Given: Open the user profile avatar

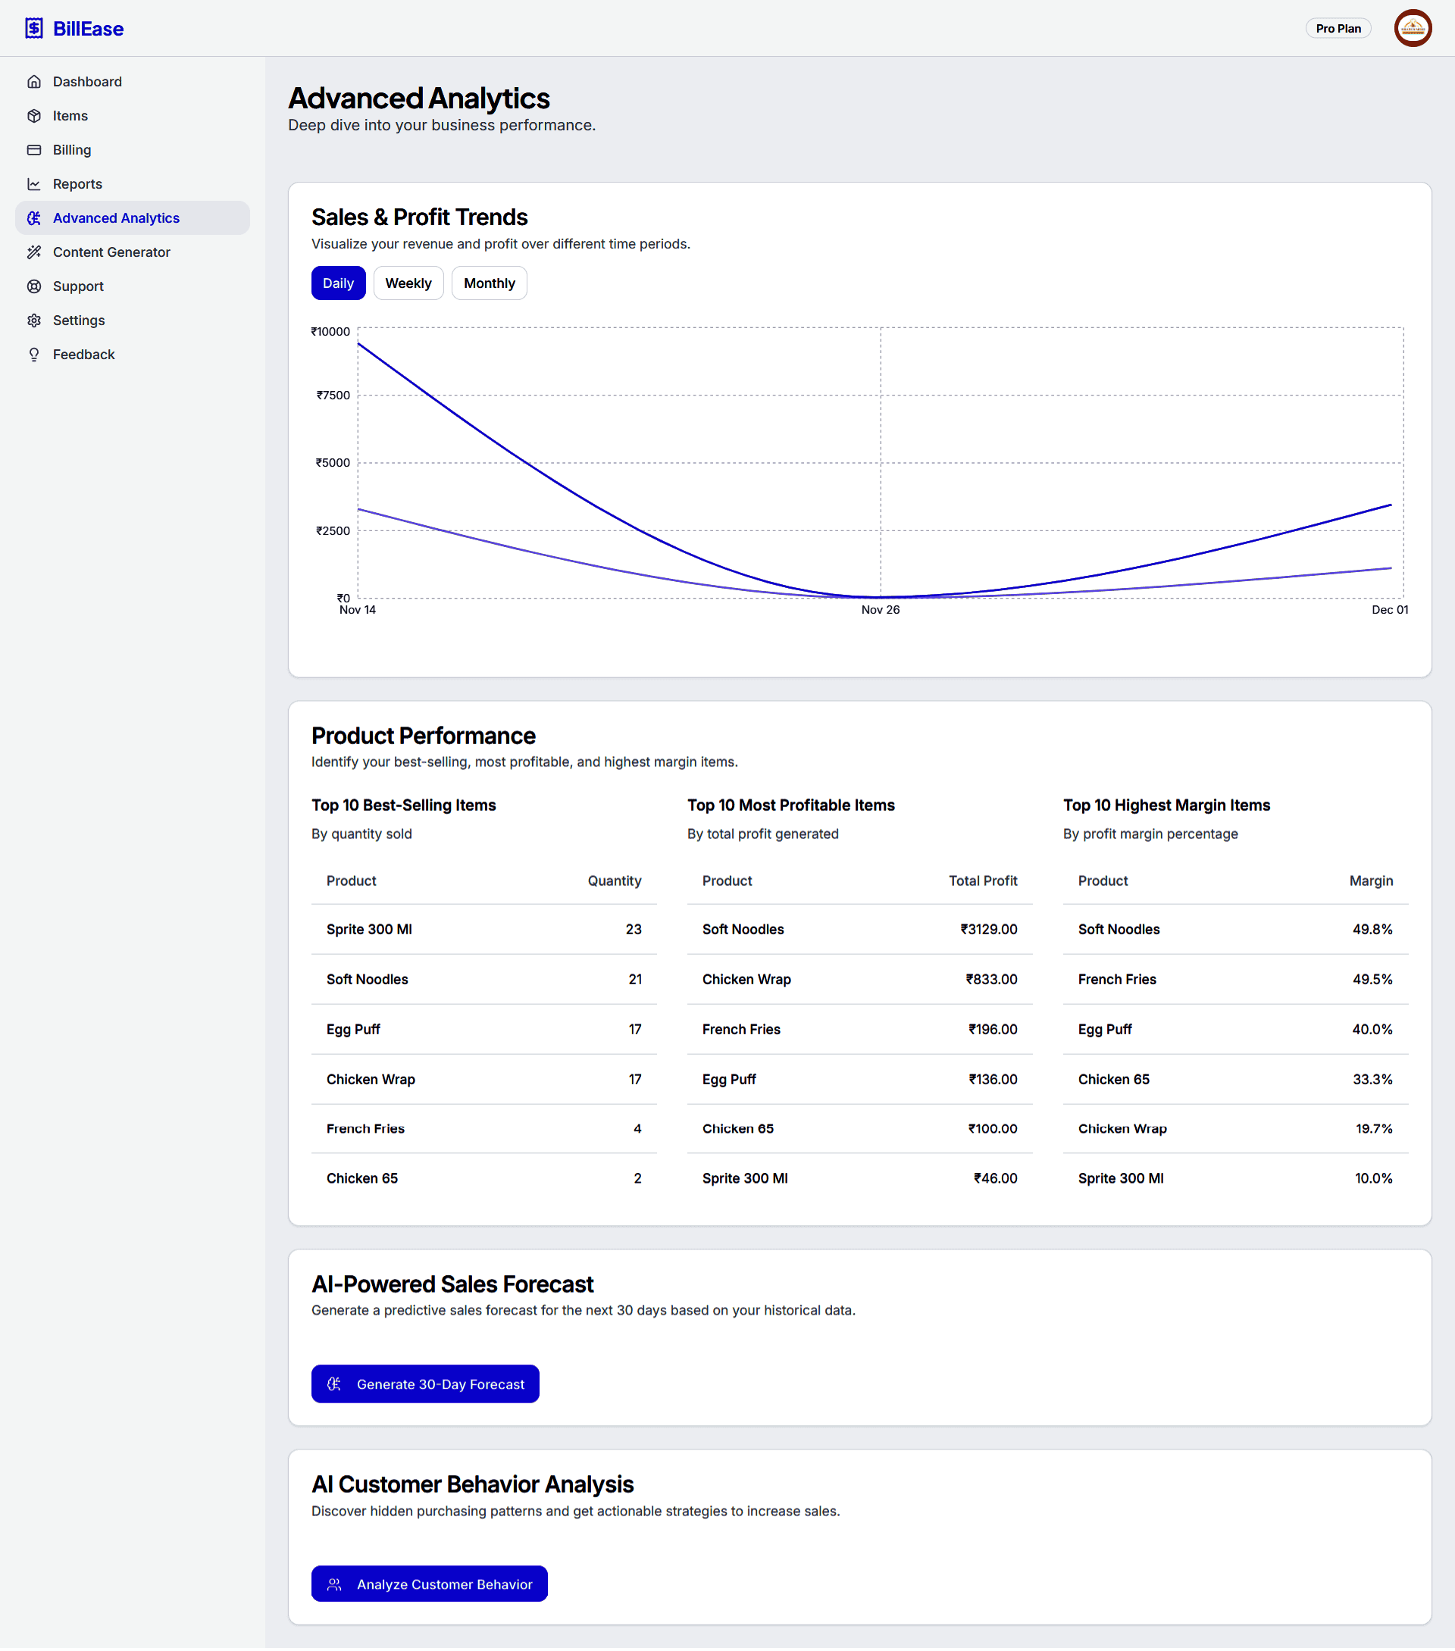Looking at the screenshot, I should 1412,28.
